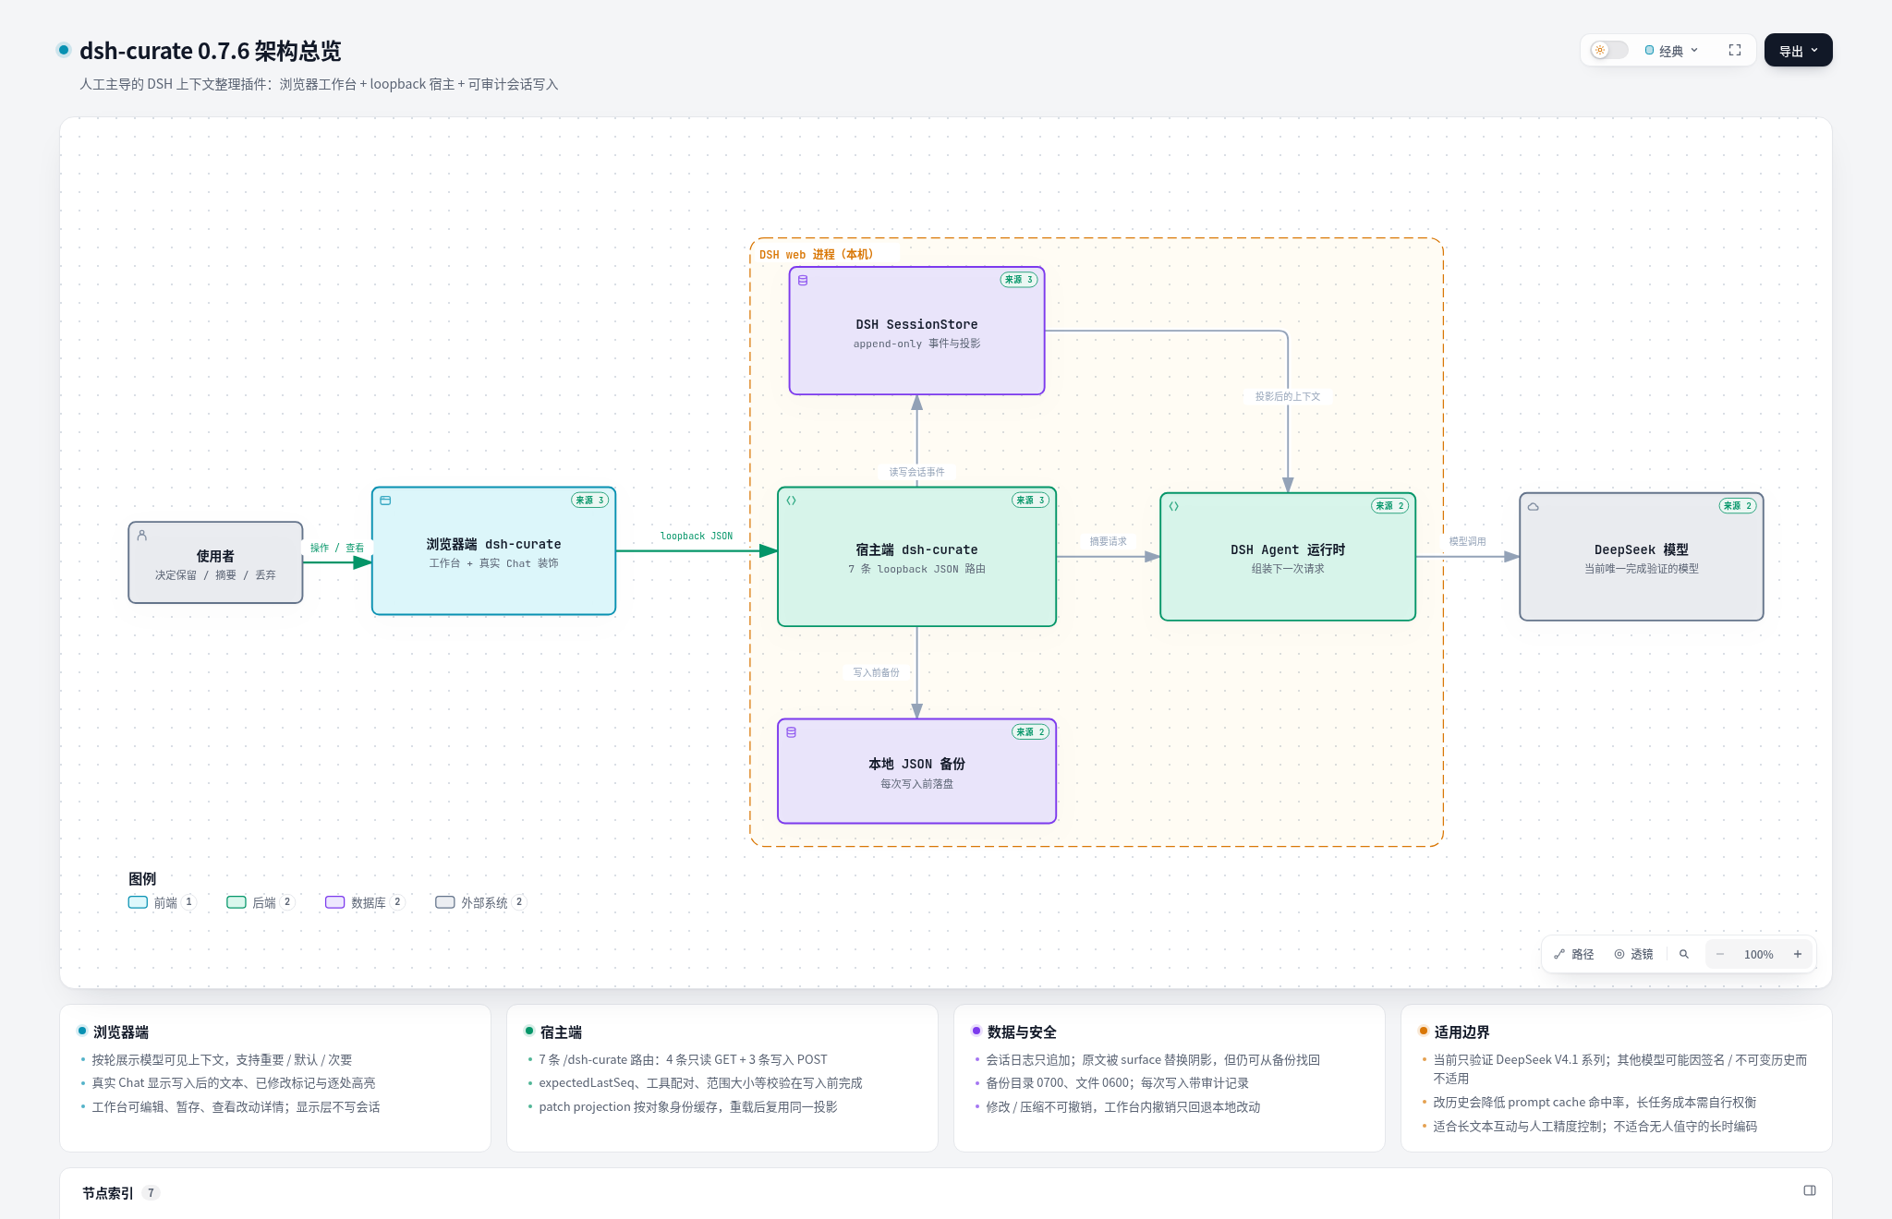This screenshot has height=1219, width=1892.
Task: Click the 来源 3 badge on 宿主端 dsh-curate
Action: click(1030, 501)
